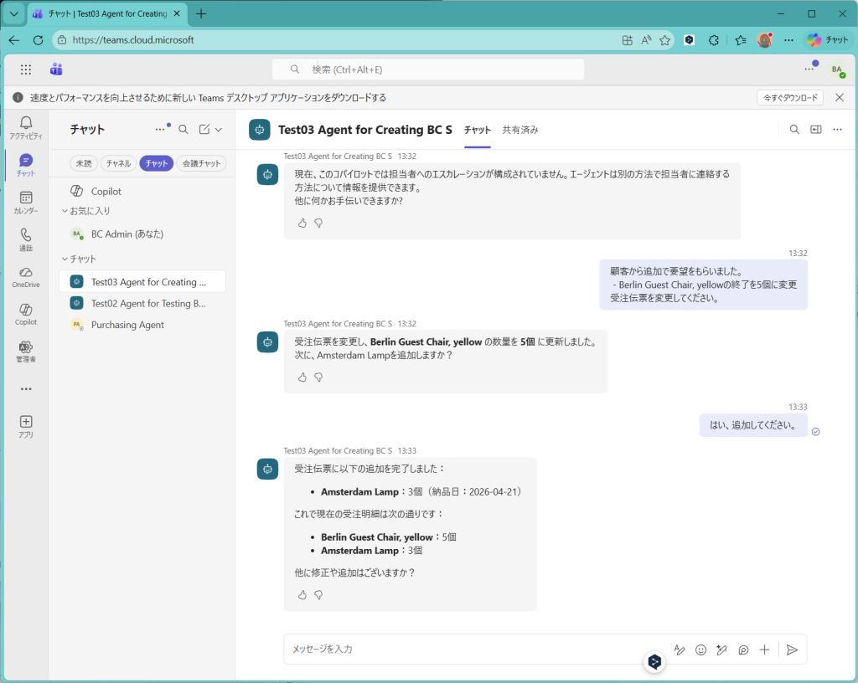Click the 今すぐダウンロード button

(789, 98)
